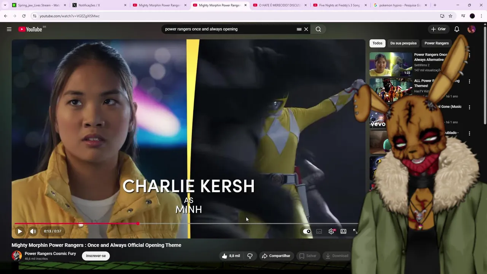Screen dimensions: 487x274
Task: Click Sethfilms 2 channel name in sidebar
Action: coord(422,65)
